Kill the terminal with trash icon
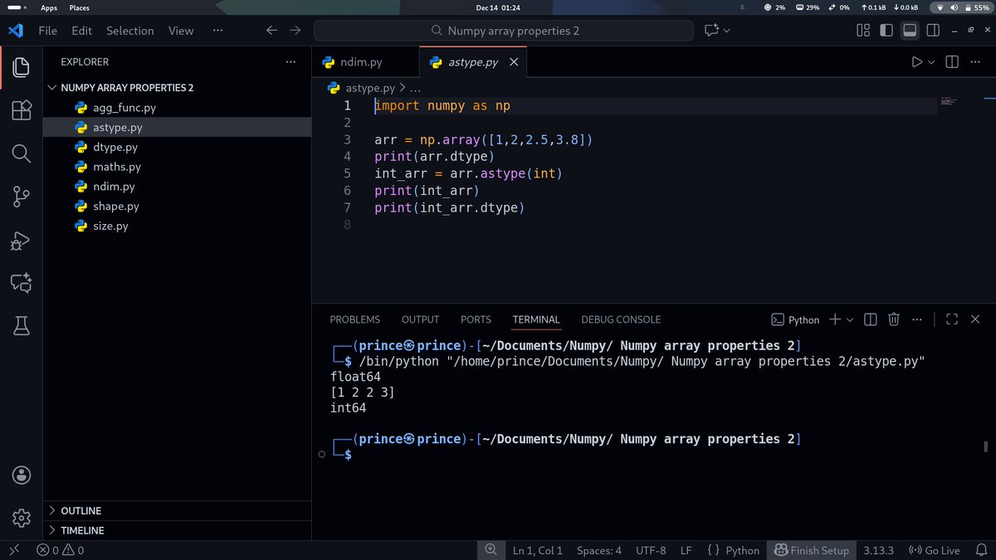Screen dimensions: 996x560 [894, 319]
